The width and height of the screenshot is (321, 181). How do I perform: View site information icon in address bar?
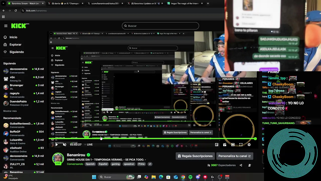point(23,11)
